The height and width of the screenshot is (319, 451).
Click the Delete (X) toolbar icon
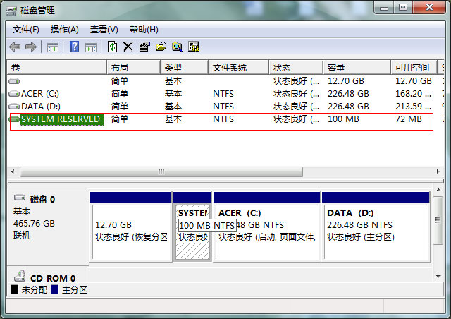point(128,47)
